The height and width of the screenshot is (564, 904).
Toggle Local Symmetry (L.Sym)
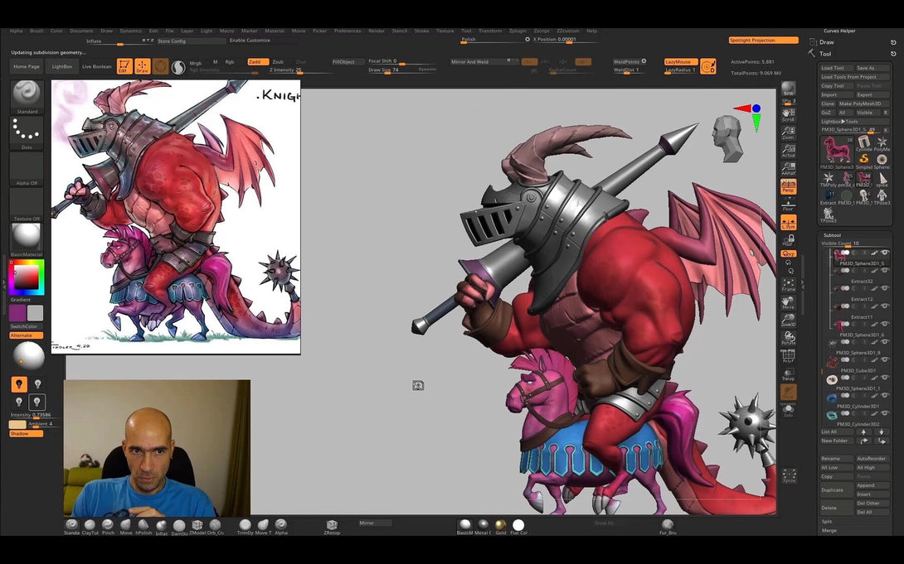coord(788,223)
